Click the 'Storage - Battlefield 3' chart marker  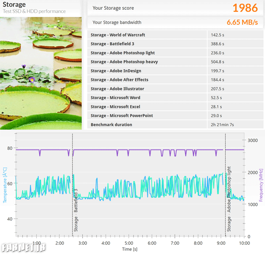tap(76, 210)
